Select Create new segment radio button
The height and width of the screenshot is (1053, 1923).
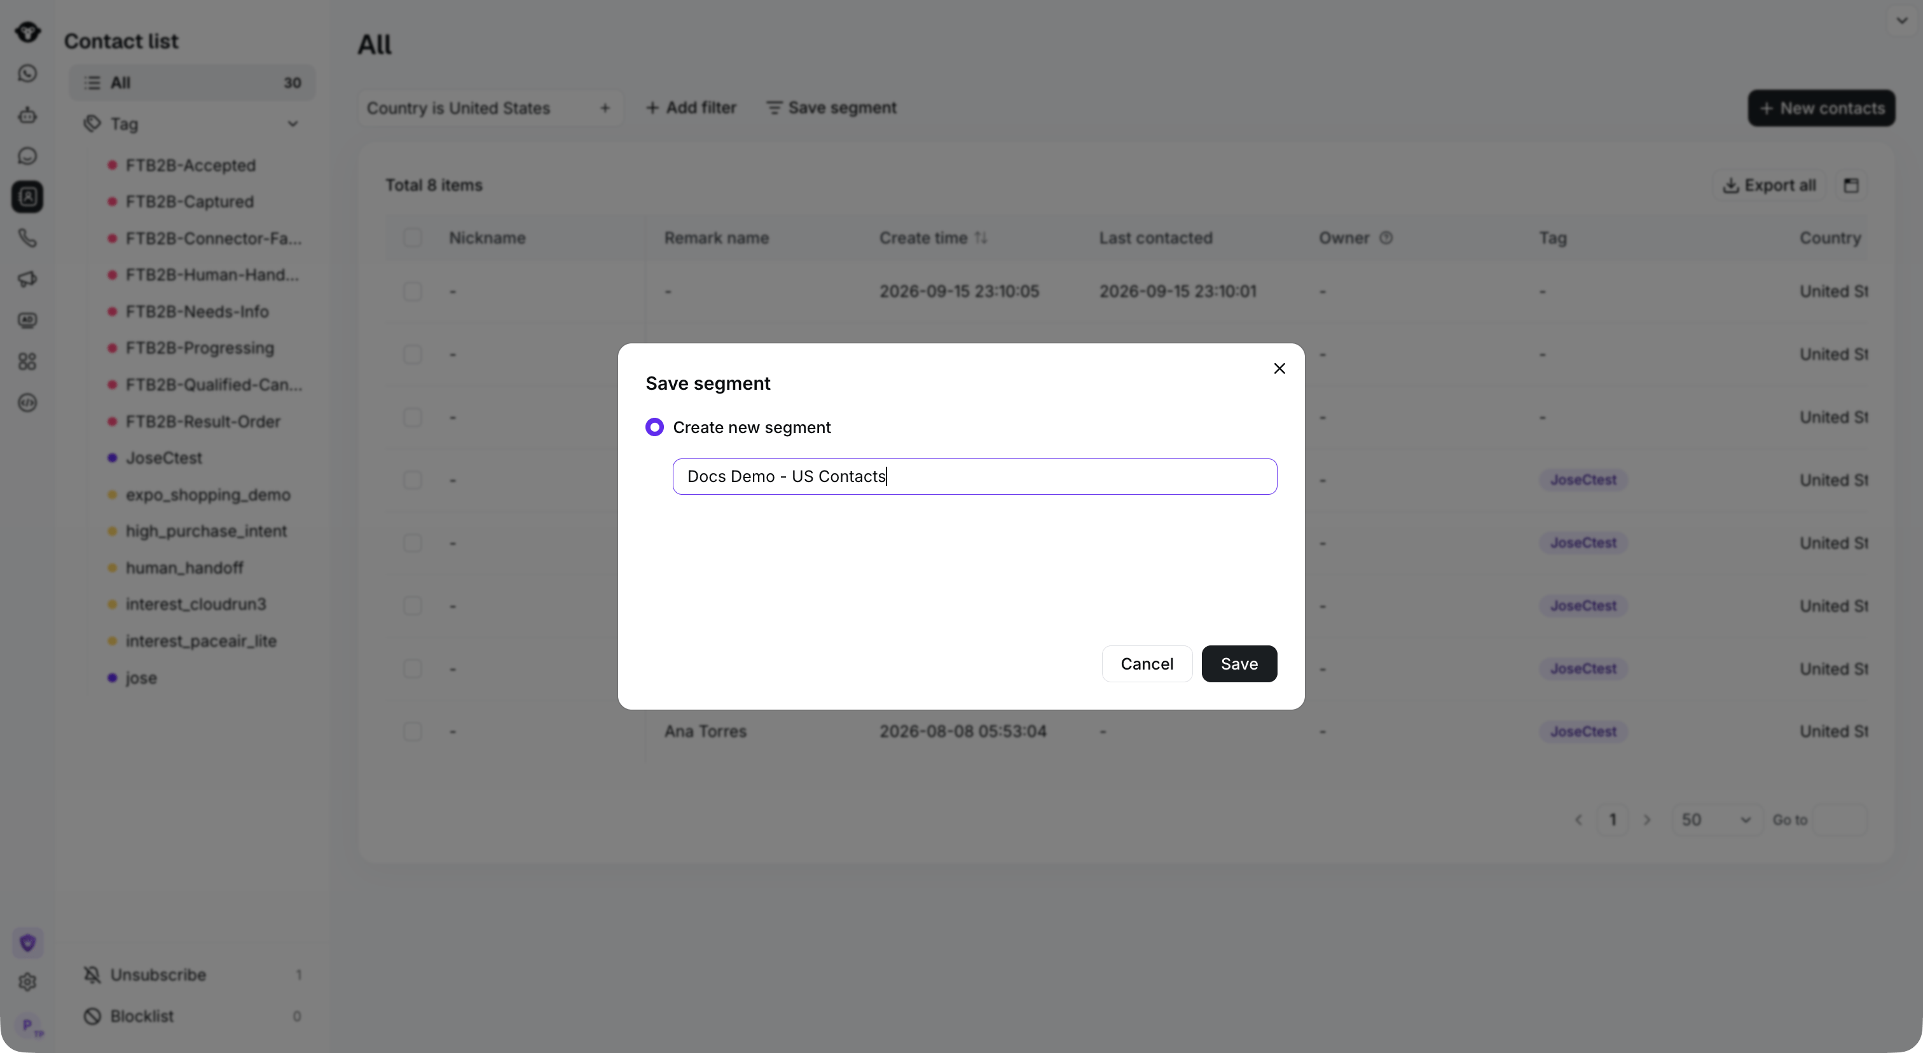[x=655, y=427]
